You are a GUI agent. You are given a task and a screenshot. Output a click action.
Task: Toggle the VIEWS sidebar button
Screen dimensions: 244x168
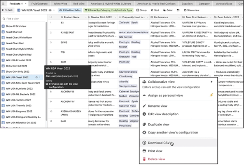tap(7, 10)
